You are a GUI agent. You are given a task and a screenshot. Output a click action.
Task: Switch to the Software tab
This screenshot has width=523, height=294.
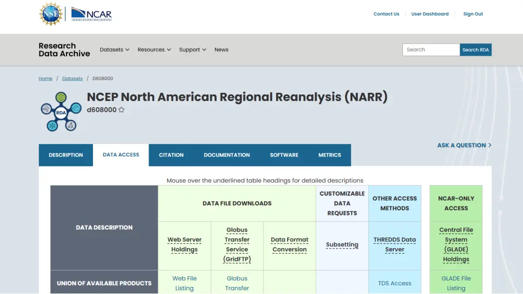[284, 155]
